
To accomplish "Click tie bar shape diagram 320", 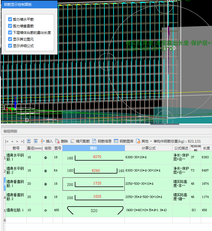I will point(93,210).
